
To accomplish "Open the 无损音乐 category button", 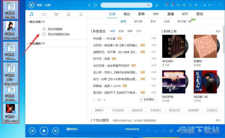I will 212,110.
